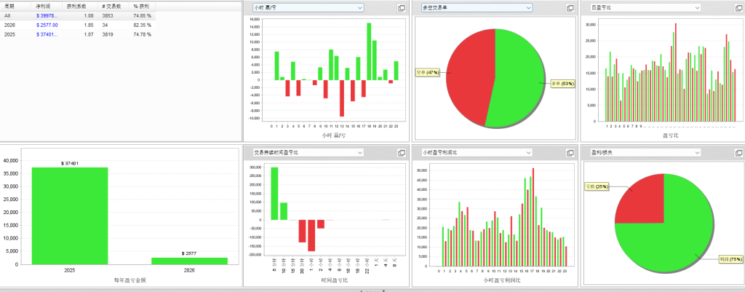
Task: Sort by the % 获利 column header
Action: (143, 6)
